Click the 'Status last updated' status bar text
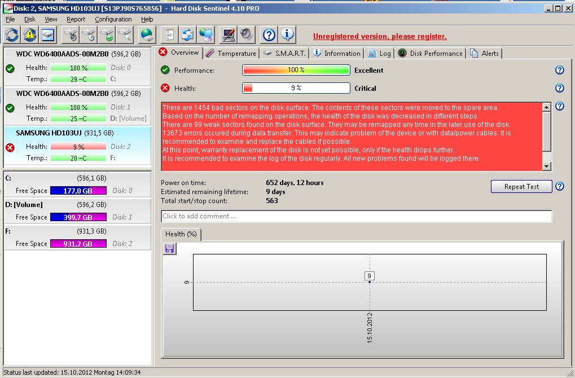This screenshot has height=378, width=575. [72, 372]
